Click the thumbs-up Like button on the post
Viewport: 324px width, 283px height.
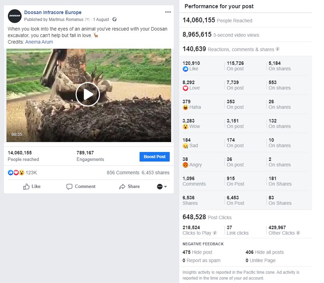coord(32,187)
